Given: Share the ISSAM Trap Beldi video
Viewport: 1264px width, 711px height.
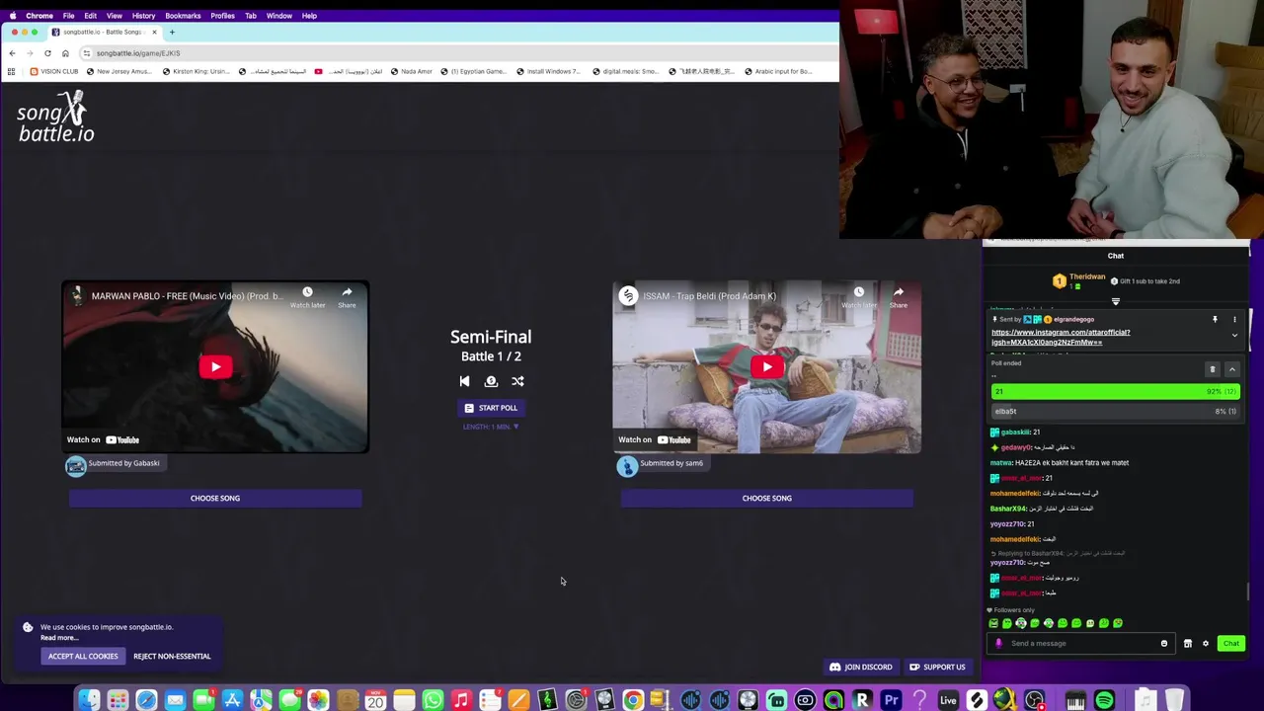Looking at the screenshot, I should click(898, 297).
